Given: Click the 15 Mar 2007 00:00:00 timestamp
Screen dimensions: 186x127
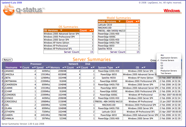Looking at the screenshot, I should [x=170, y=95].
